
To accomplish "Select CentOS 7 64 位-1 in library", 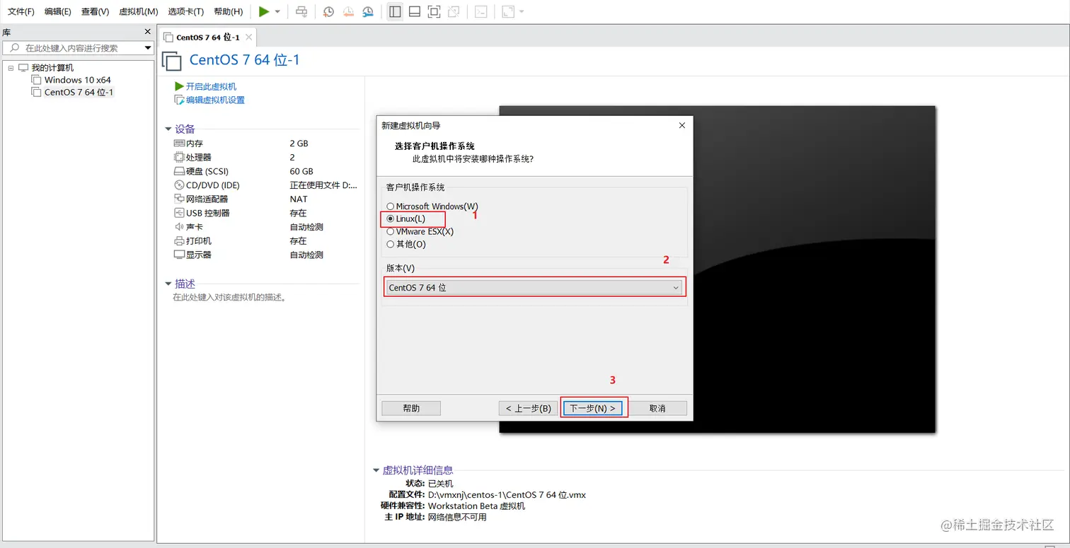I will coord(79,92).
